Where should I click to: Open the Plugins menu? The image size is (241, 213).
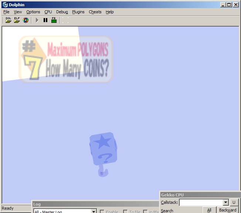coord(78,12)
